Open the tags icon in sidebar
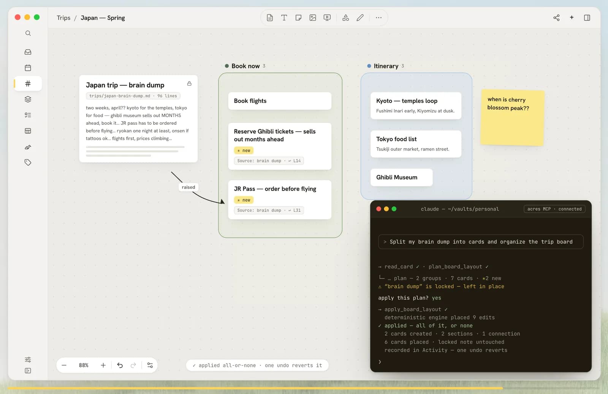608x394 pixels. (28, 162)
